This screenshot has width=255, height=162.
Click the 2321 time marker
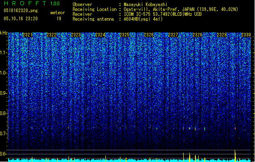pyautogui.click(x=28, y=35)
